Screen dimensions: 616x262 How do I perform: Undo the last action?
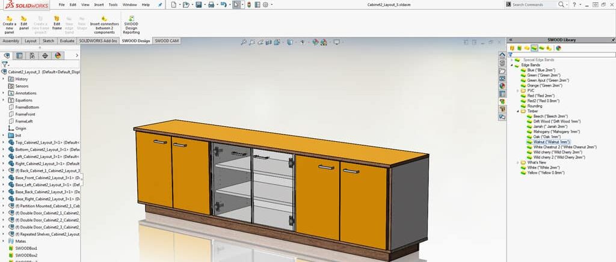click(x=223, y=5)
